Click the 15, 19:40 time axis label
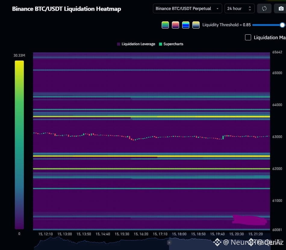The height and width of the screenshot is (250, 286). 217,234
